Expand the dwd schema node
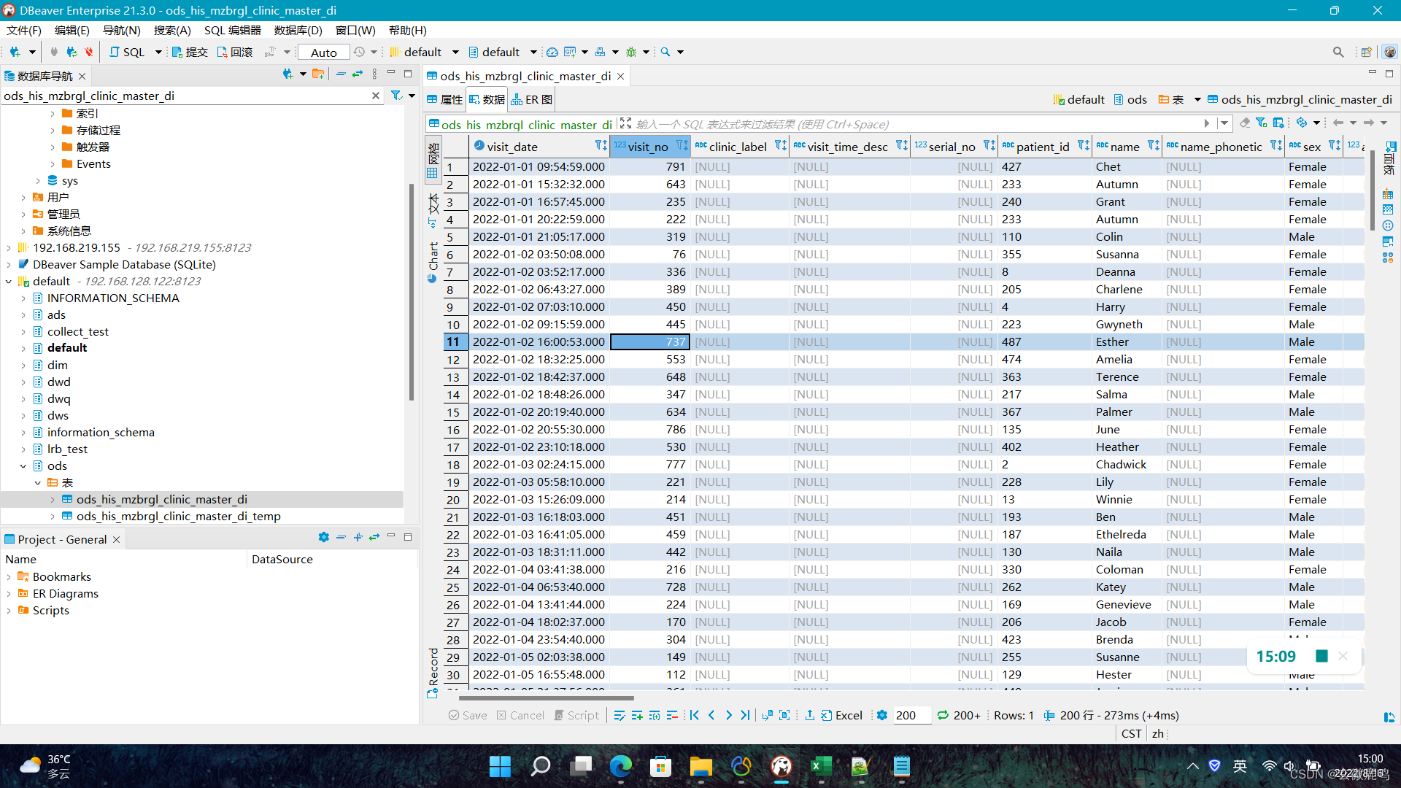The width and height of the screenshot is (1401, 788). [23, 382]
